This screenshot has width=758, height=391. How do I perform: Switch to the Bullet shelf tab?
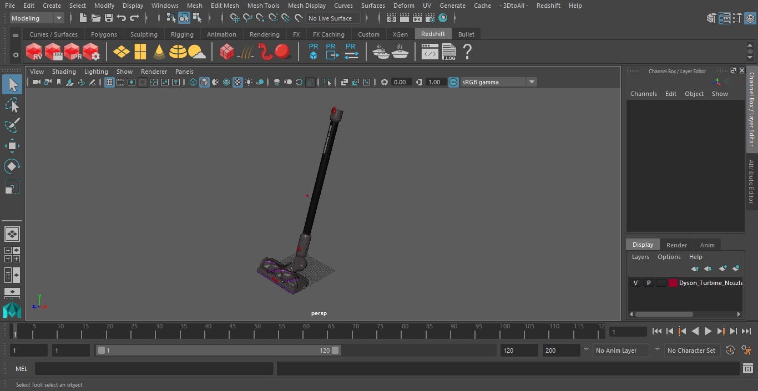tap(466, 34)
